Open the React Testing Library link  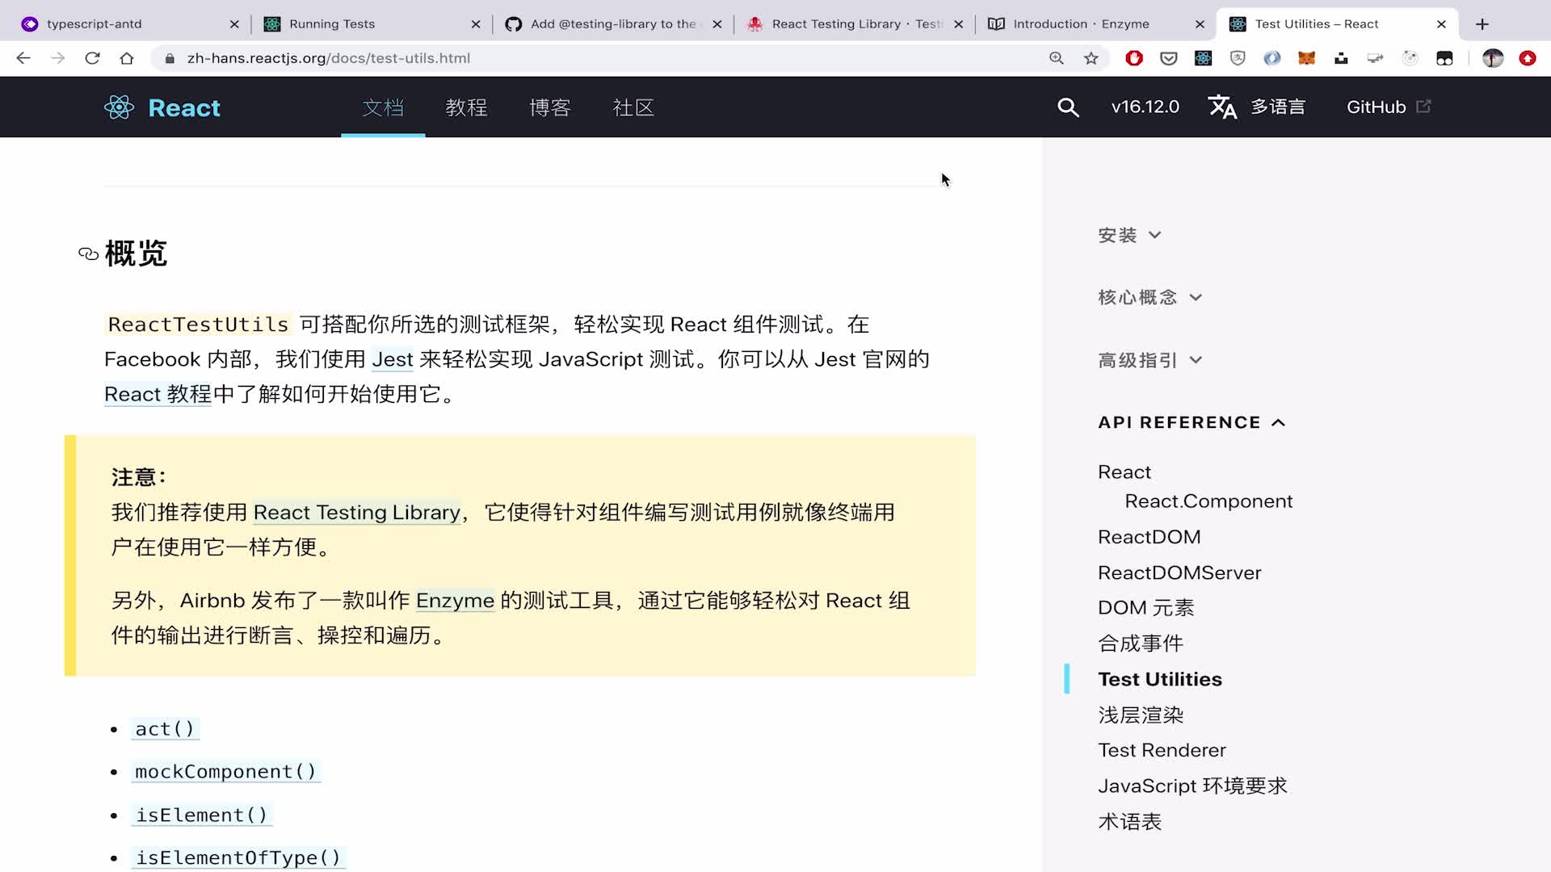coord(356,512)
